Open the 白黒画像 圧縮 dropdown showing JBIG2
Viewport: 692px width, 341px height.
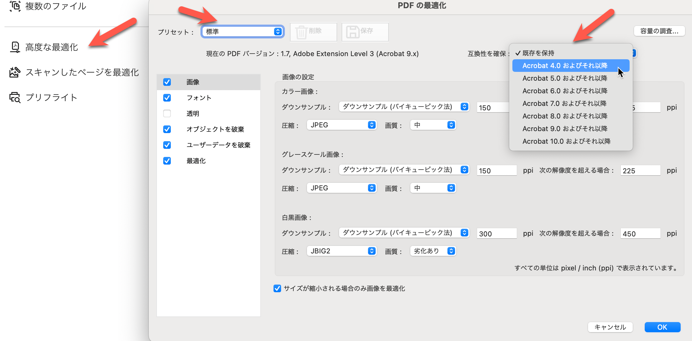click(341, 251)
